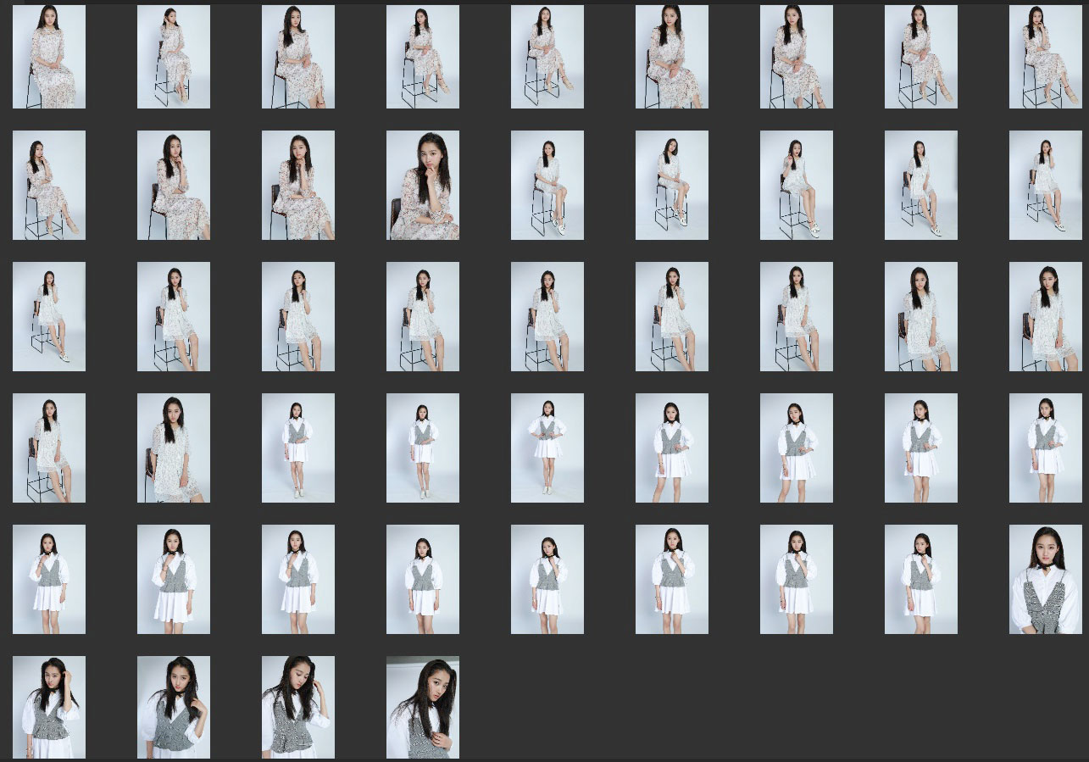Click the second thumbnail in the bottom row
This screenshot has width=1089, height=762.
pyautogui.click(x=173, y=707)
